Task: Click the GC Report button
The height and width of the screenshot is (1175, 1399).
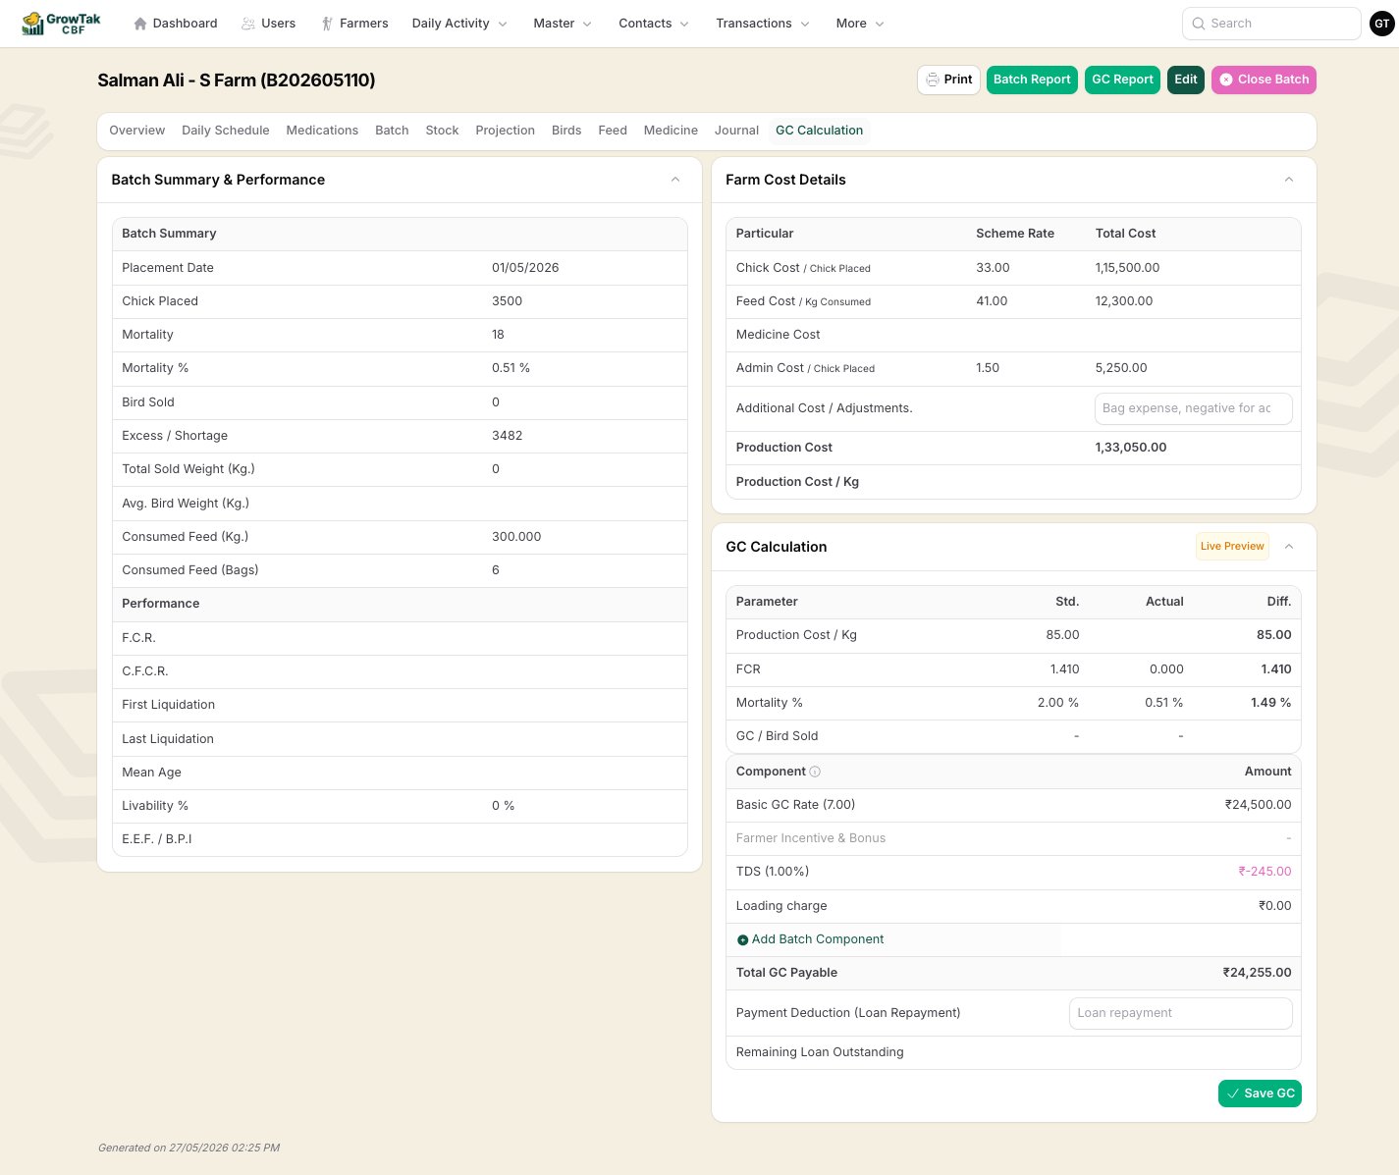Action: pos(1122,80)
